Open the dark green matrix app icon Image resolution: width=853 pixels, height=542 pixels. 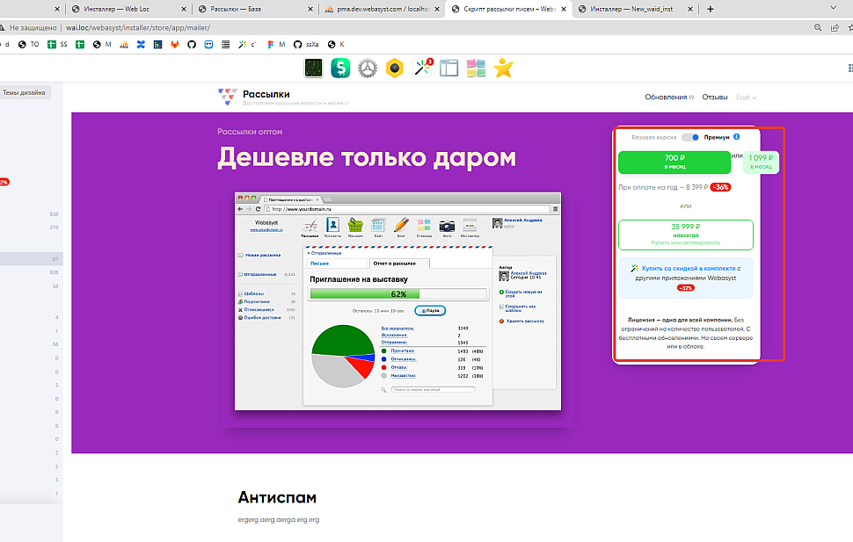tap(314, 68)
